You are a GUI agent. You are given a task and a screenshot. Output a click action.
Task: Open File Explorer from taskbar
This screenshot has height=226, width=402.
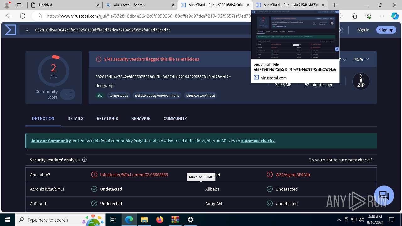(x=144, y=220)
